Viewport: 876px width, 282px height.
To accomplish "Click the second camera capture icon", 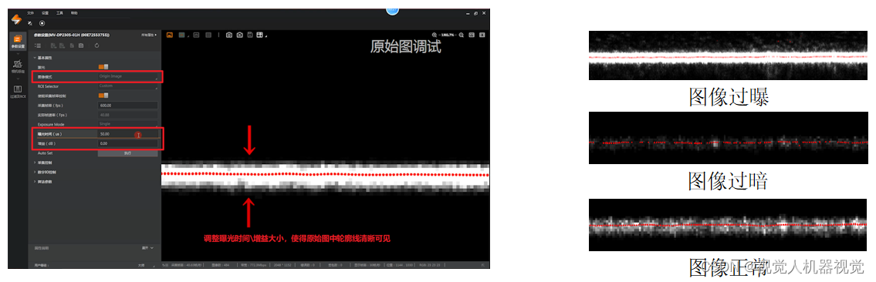I will tap(240, 35).
